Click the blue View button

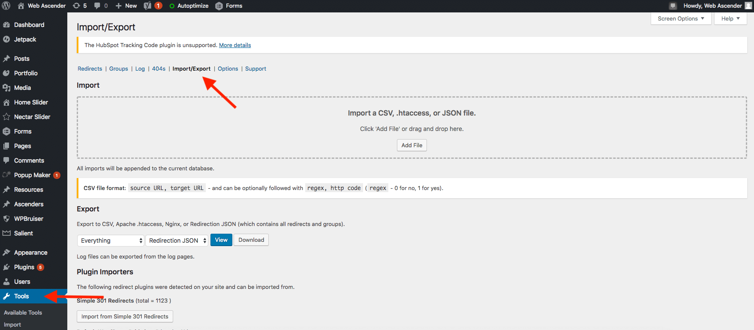221,240
